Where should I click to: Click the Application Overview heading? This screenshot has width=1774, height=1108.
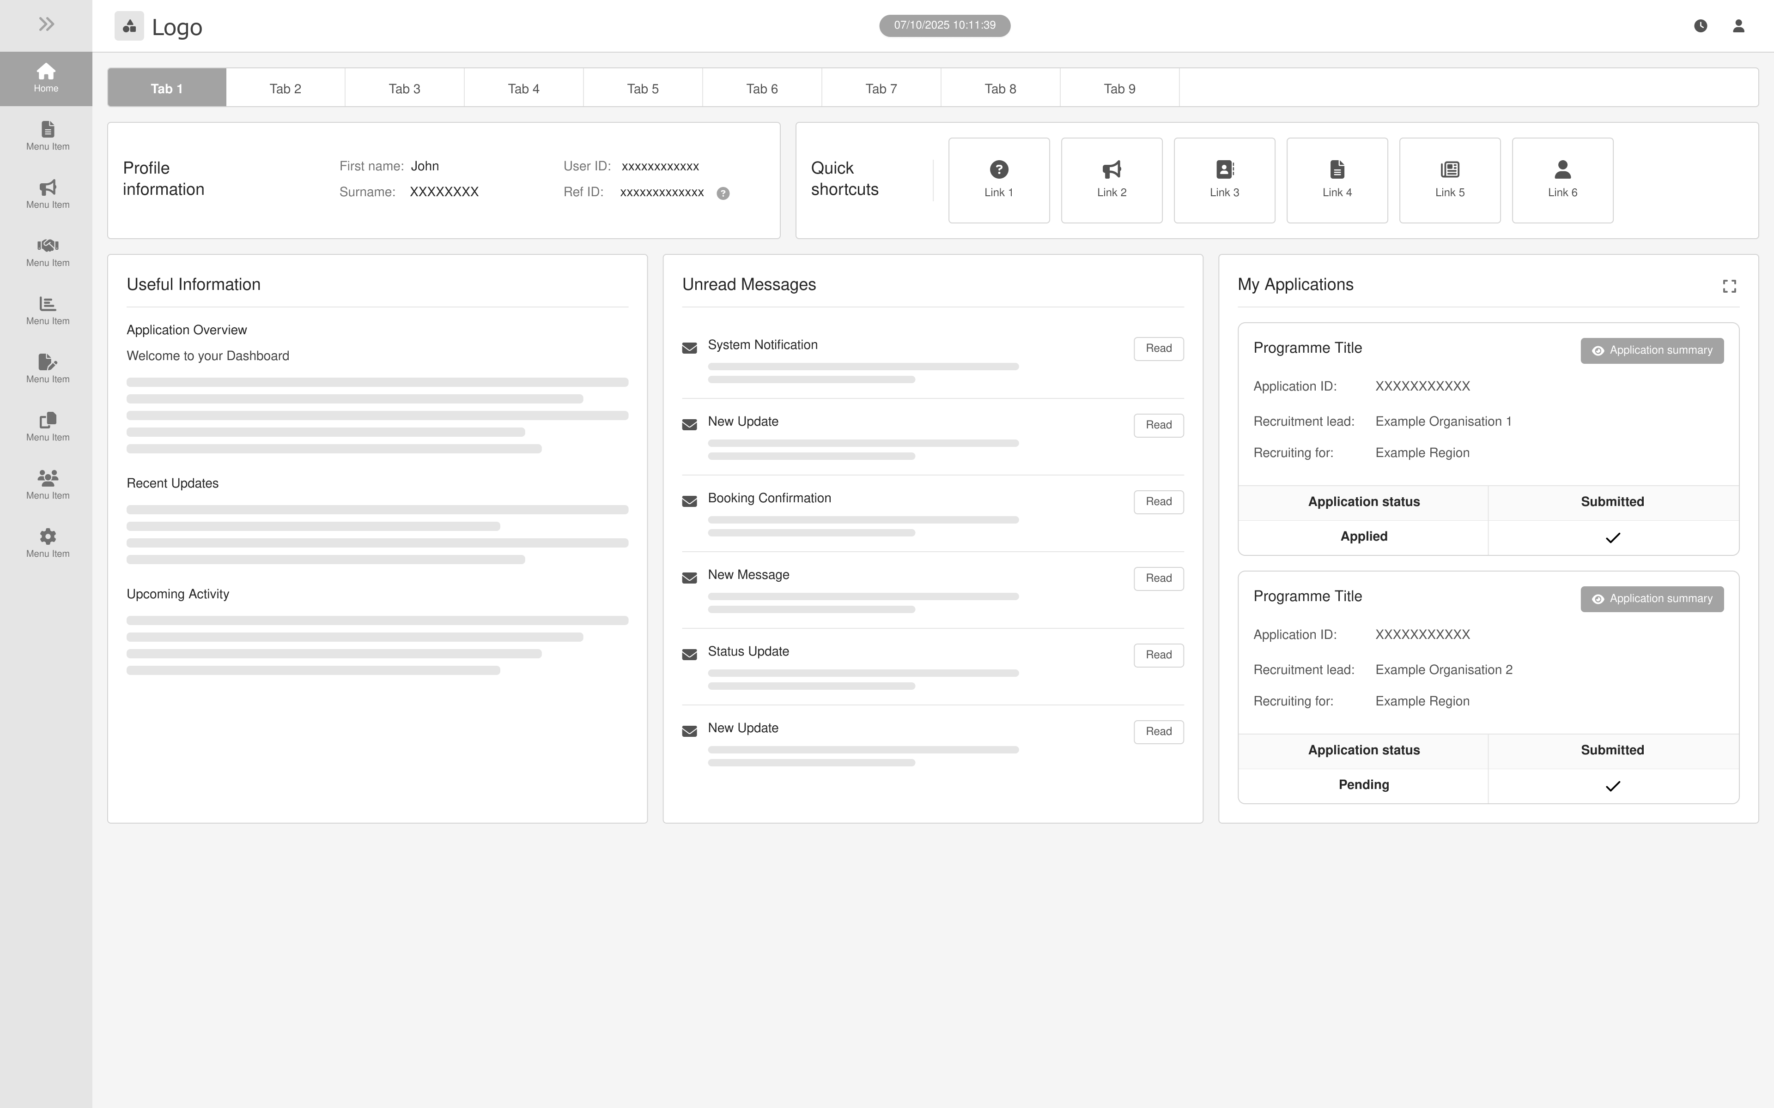tap(187, 330)
